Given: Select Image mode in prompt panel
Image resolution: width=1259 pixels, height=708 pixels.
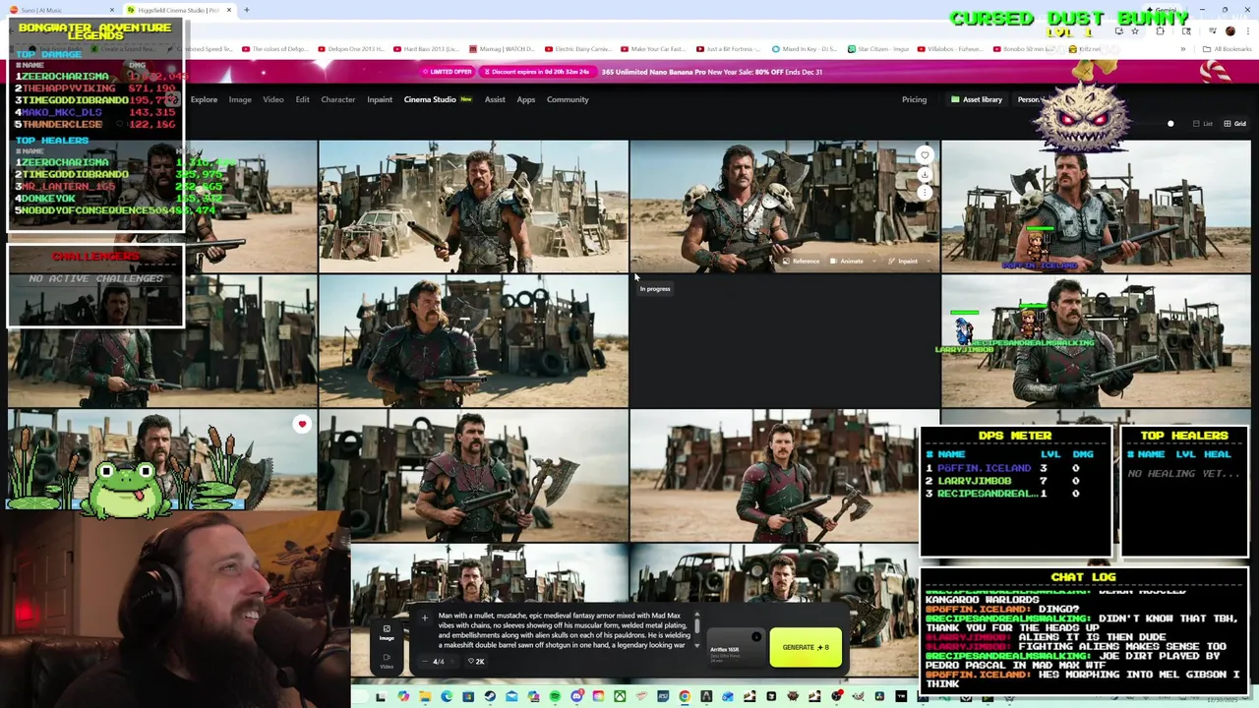Looking at the screenshot, I should coord(387,633).
